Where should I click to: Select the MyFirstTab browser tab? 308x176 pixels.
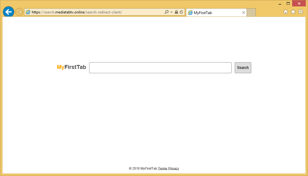pyautogui.click(x=214, y=13)
